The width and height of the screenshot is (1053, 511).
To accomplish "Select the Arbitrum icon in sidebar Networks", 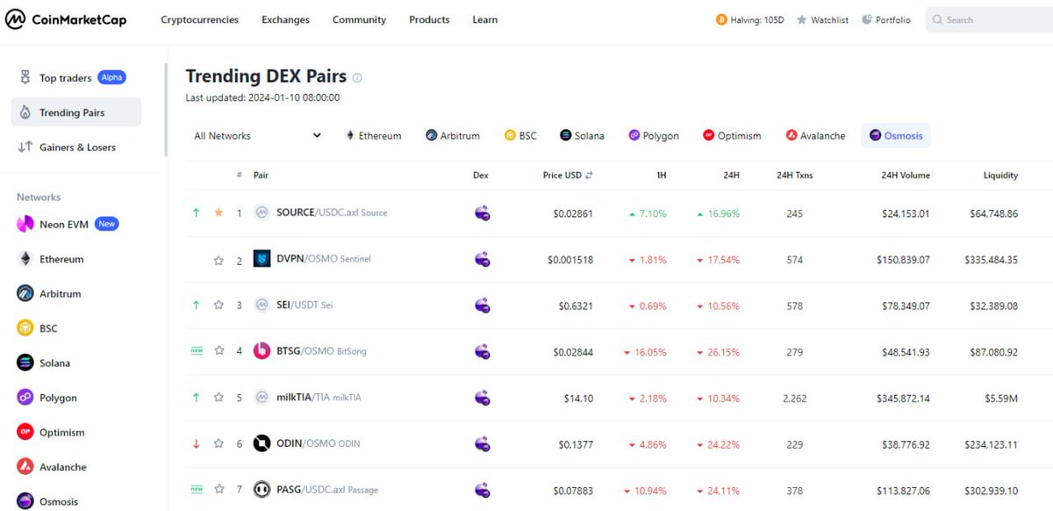I will click(25, 293).
